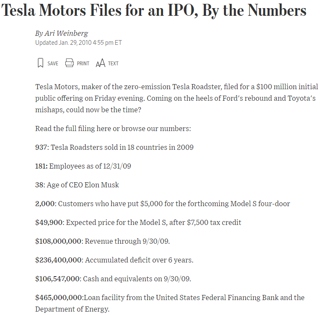Click the TEXT label

point(113,64)
